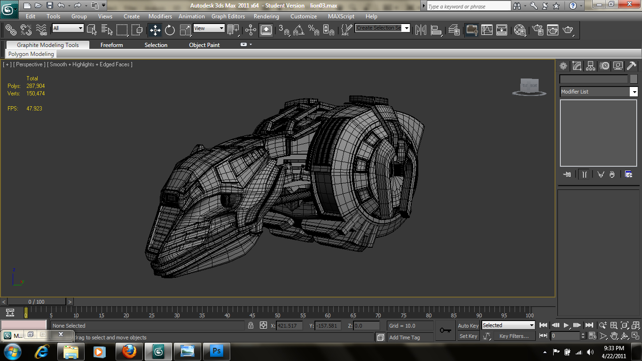Image resolution: width=642 pixels, height=361 pixels.
Task: Click the Align tool icon
Action: pos(437,30)
